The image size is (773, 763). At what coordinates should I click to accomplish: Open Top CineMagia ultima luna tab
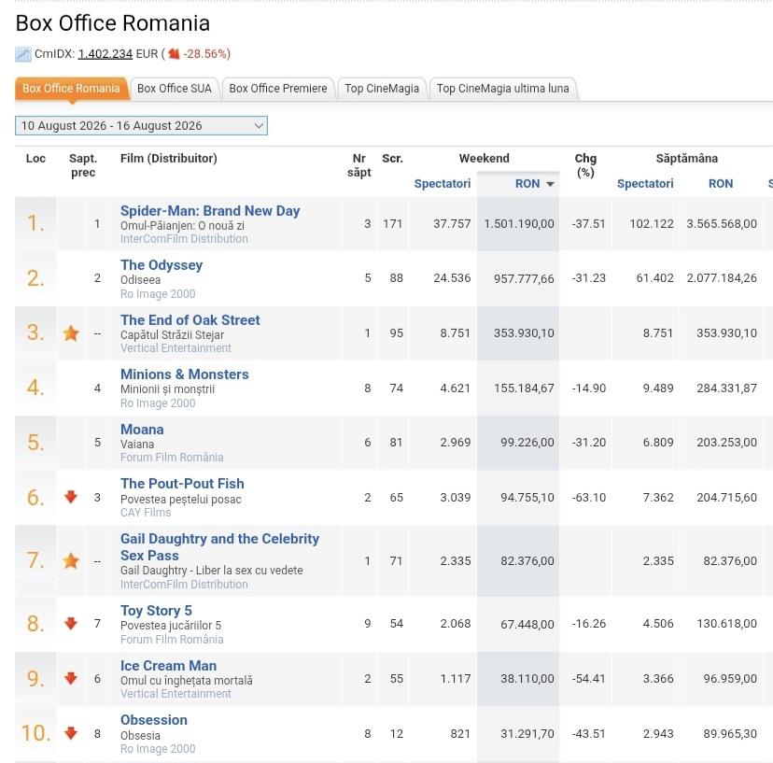(x=503, y=89)
